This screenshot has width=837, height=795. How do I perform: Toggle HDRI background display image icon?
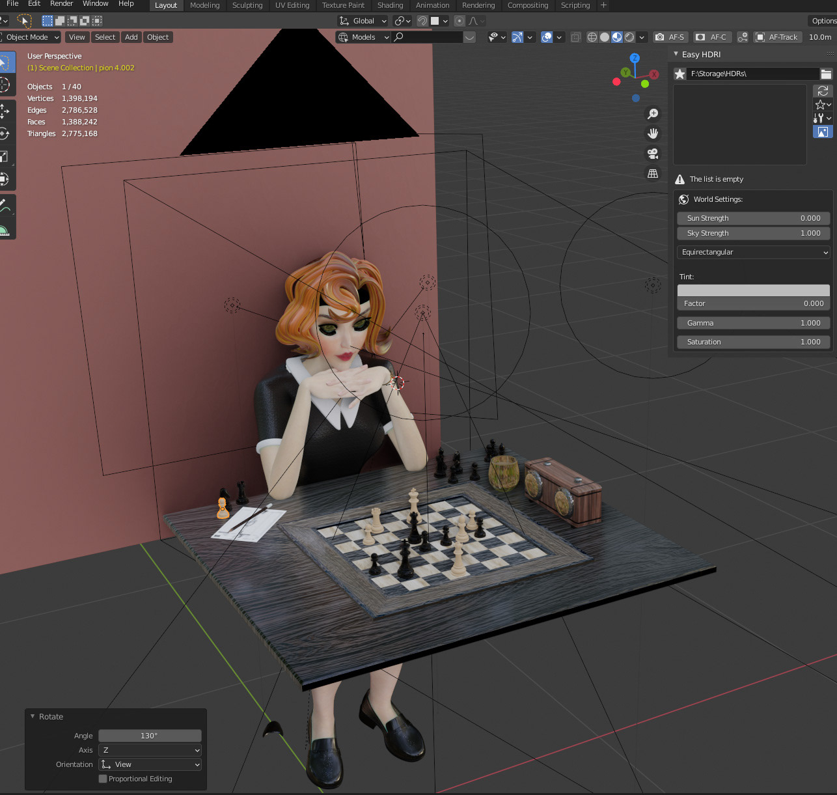click(x=823, y=132)
